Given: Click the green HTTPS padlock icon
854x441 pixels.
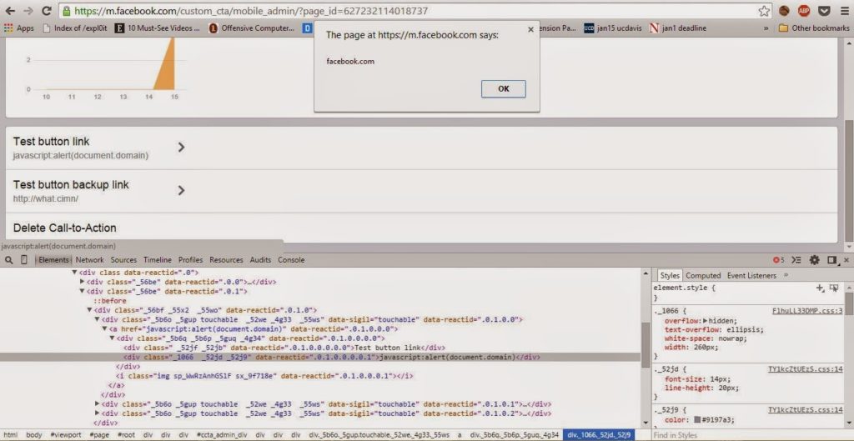Looking at the screenshot, I should 67,11.
